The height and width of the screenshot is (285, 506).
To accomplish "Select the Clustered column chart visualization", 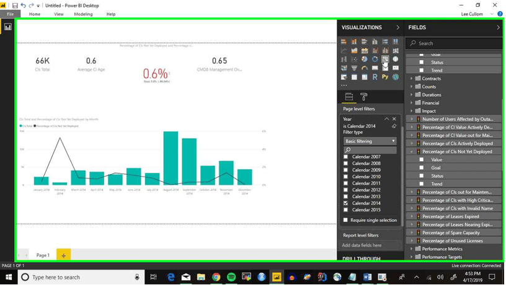I will coord(375,42).
